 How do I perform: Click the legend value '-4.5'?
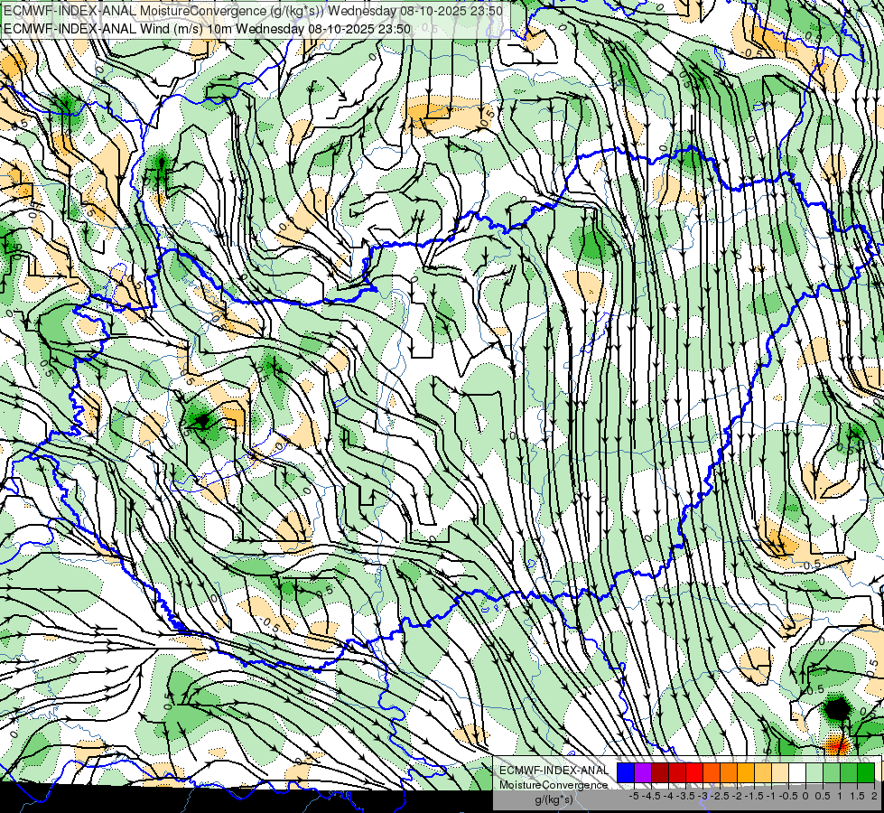point(652,796)
